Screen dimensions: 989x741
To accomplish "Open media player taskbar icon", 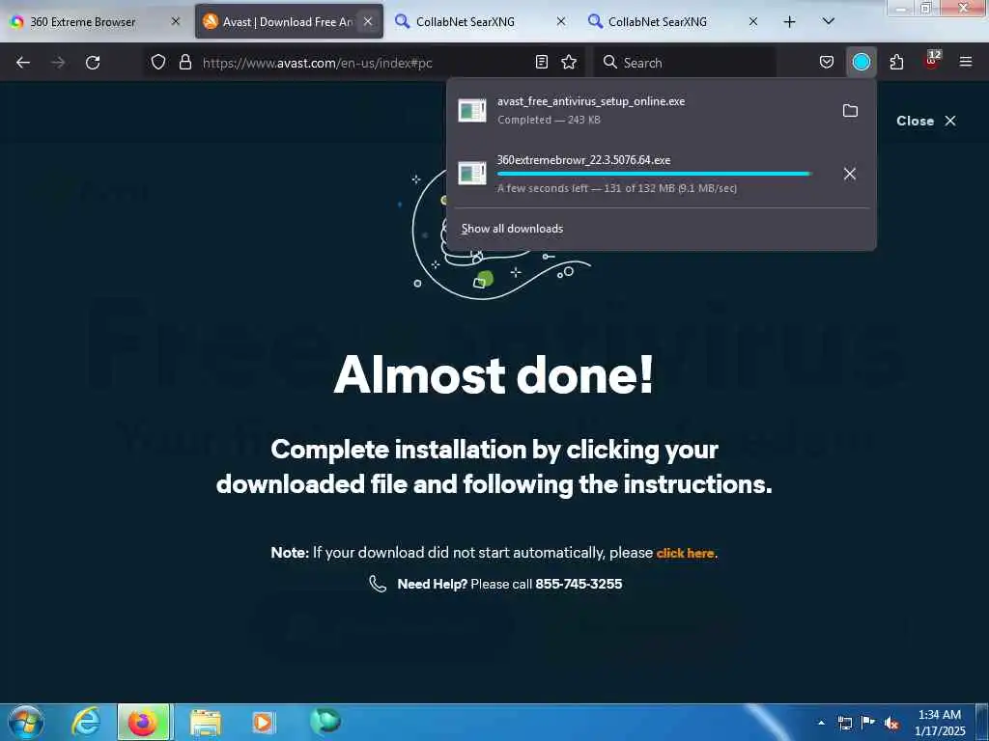I will point(263,723).
